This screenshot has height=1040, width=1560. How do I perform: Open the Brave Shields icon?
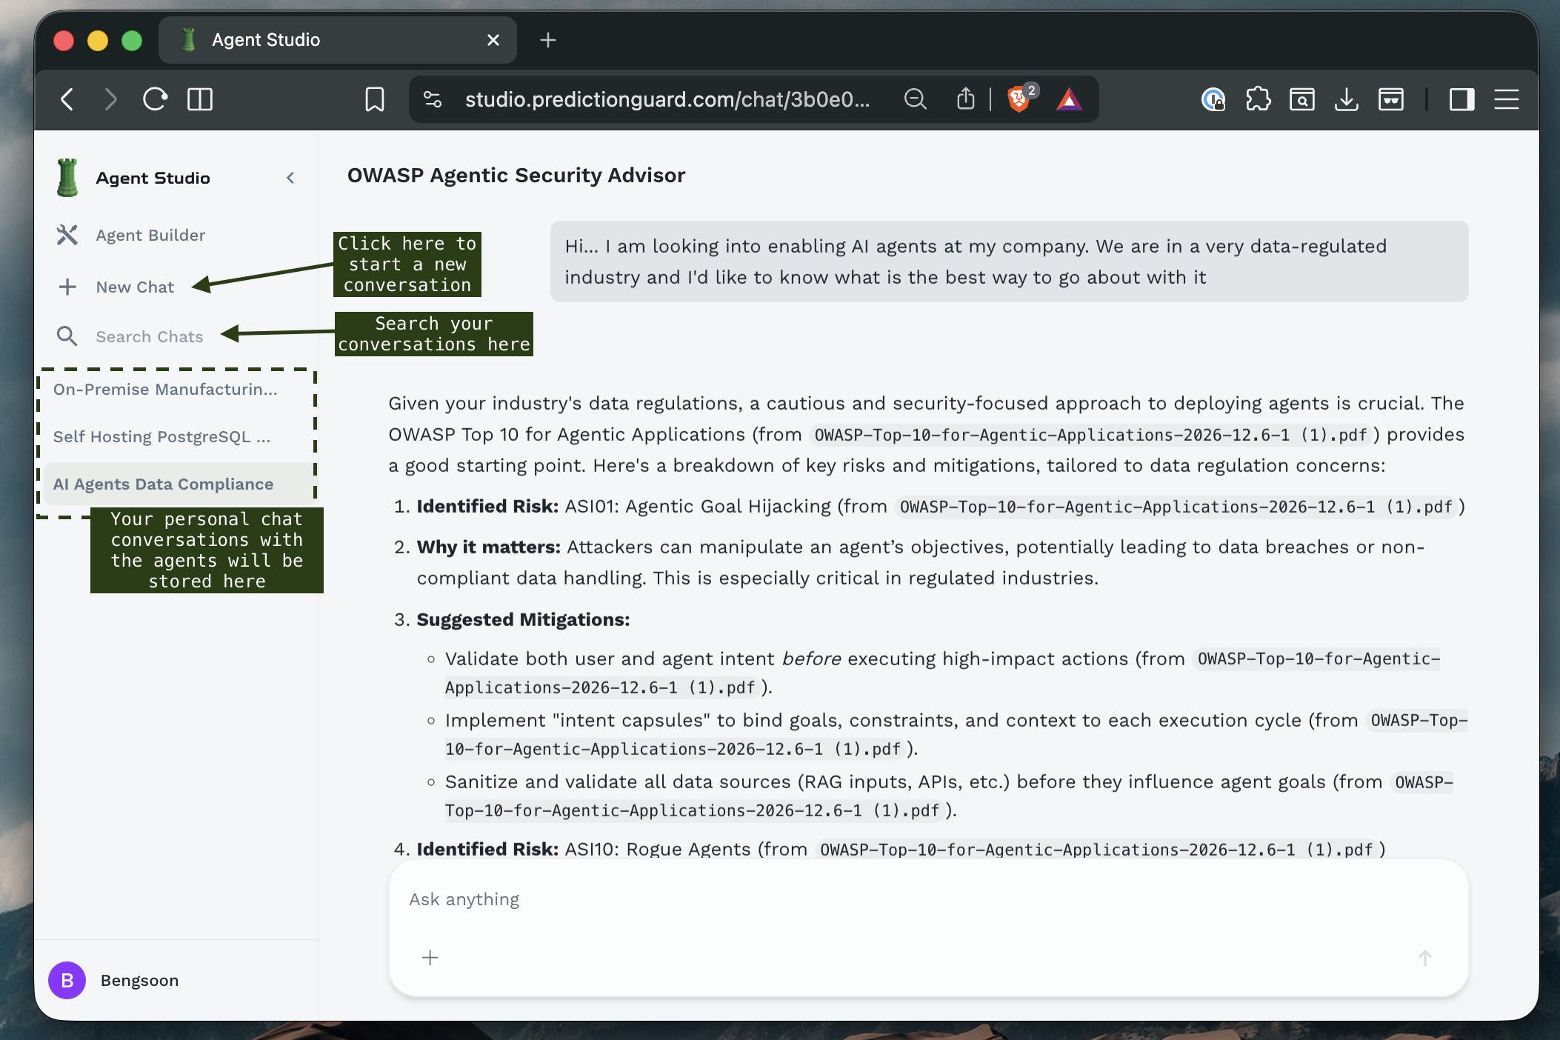coord(1018,99)
